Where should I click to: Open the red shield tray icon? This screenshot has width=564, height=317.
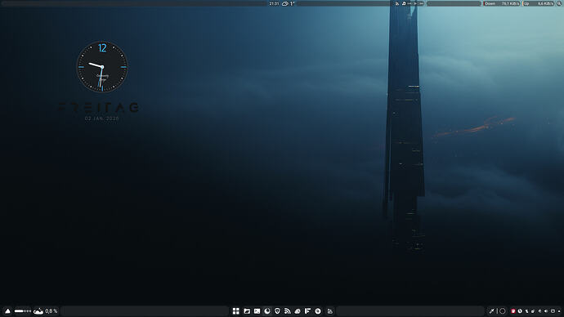click(x=513, y=311)
